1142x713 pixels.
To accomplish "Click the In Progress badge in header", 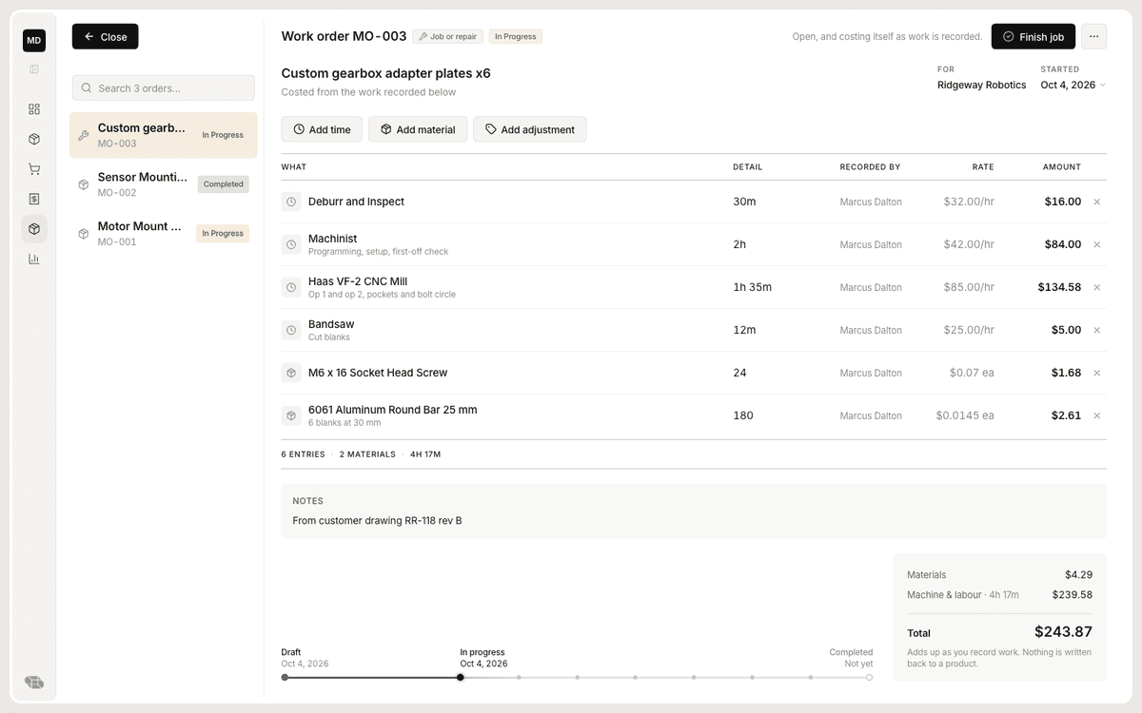I will (x=516, y=36).
